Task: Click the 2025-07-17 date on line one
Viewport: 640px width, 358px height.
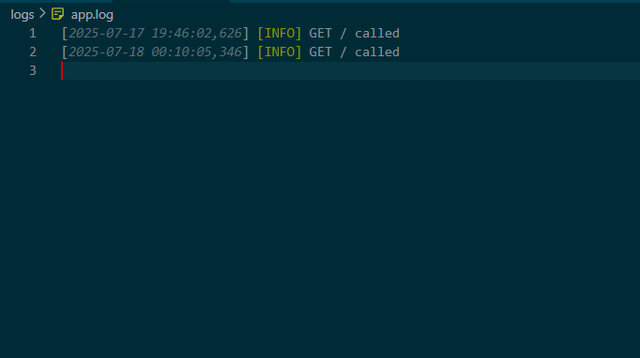Action: [106, 34]
